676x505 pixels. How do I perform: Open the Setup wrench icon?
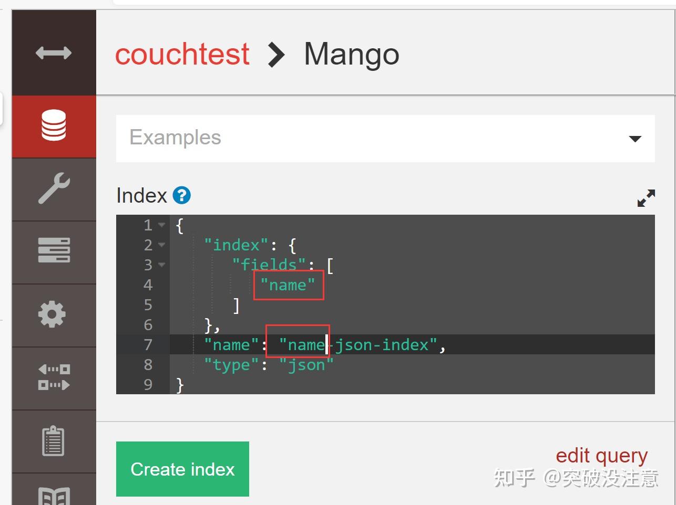54,188
